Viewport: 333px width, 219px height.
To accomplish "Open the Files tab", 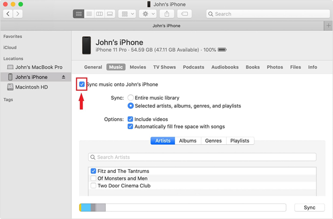I will click(x=296, y=67).
